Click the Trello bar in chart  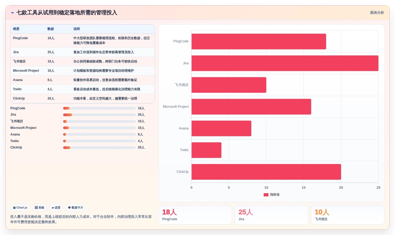206,150
